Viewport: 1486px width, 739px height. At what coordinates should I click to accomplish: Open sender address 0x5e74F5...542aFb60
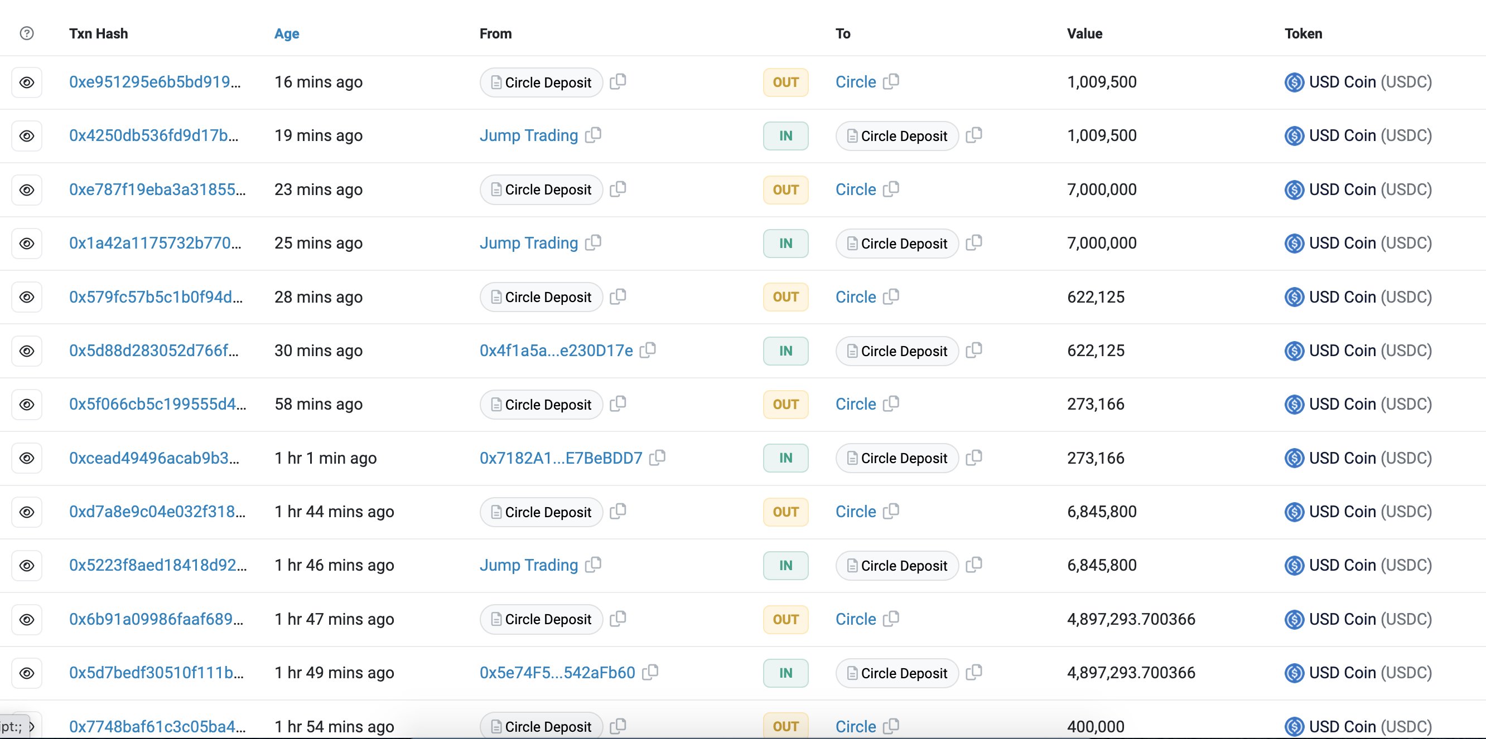[x=557, y=673]
